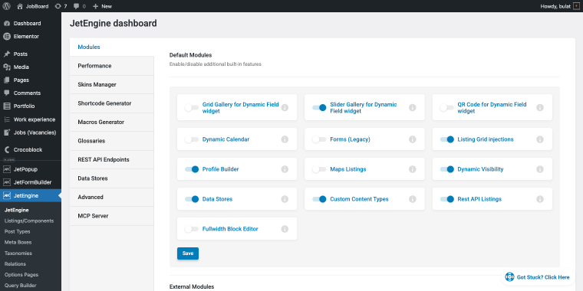Disable the Data Stores module toggle

point(192,199)
